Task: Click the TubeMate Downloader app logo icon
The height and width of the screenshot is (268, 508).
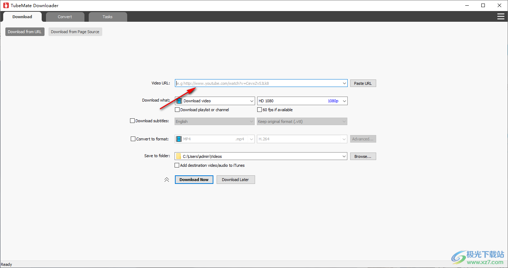Action: (x=6, y=5)
